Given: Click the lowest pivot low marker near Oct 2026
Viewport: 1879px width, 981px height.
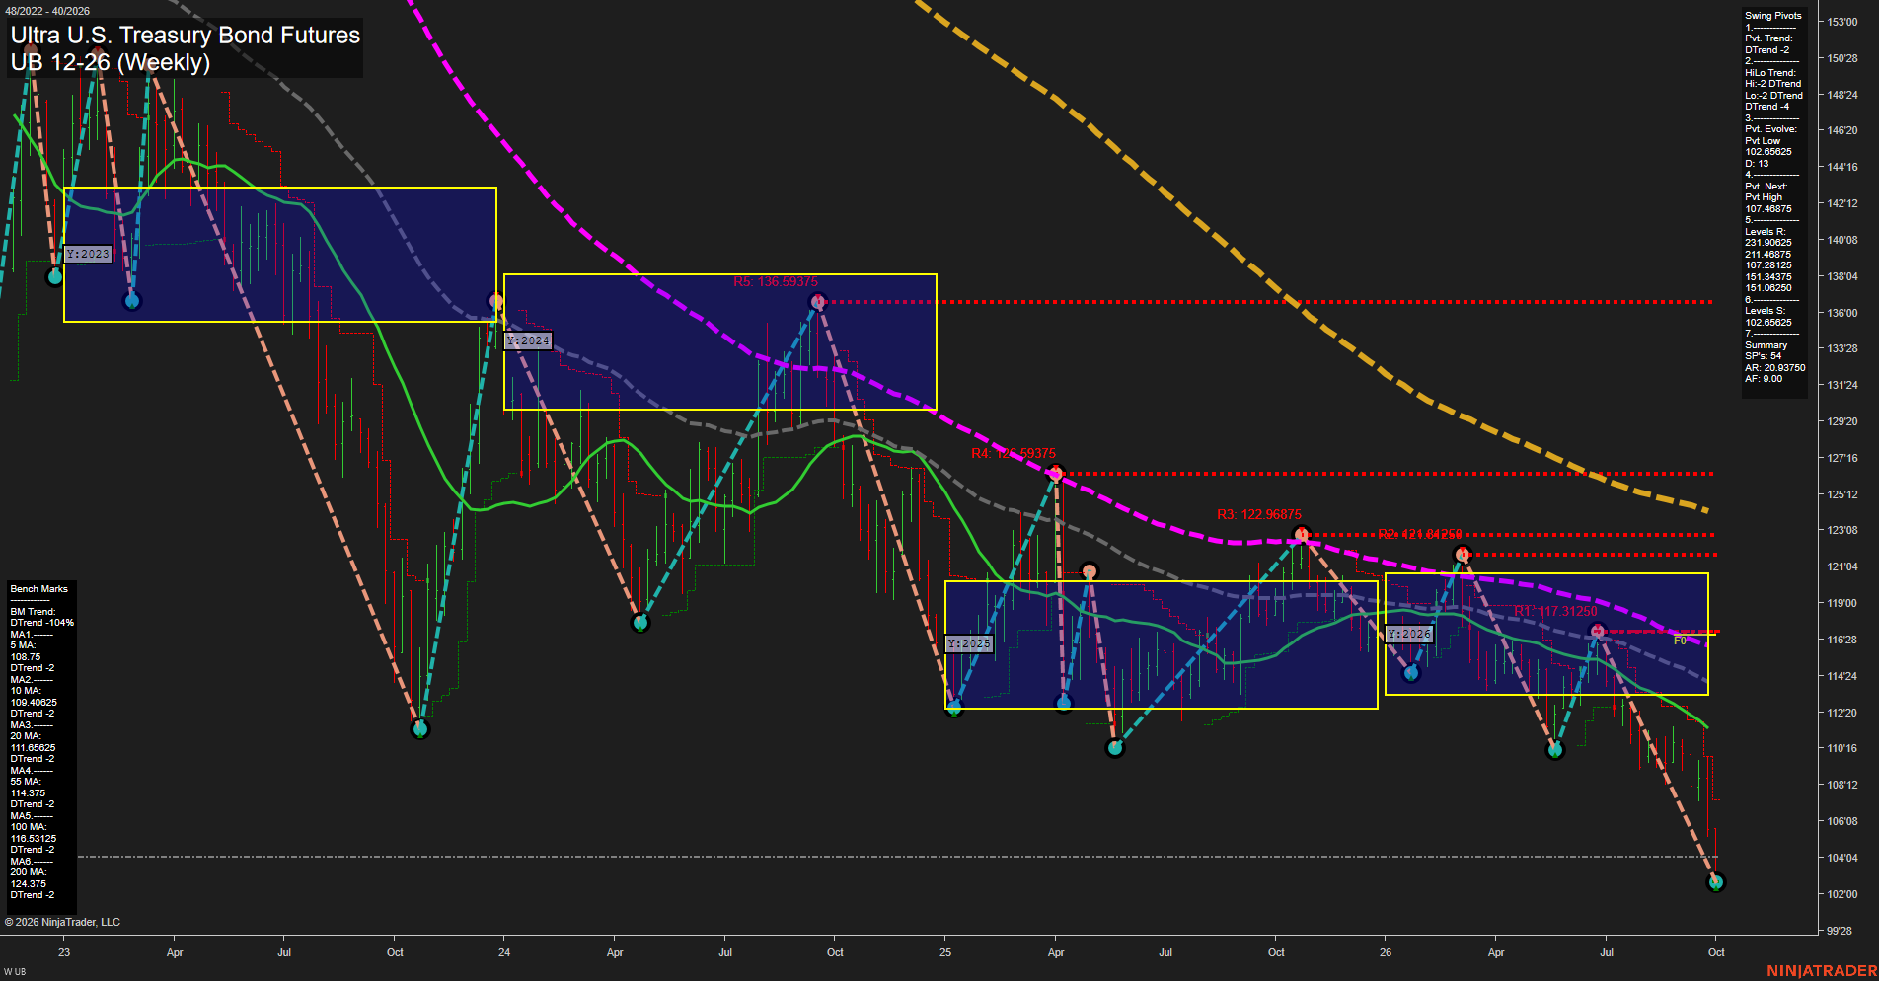Looking at the screenshot, I should coord(1715,882).
